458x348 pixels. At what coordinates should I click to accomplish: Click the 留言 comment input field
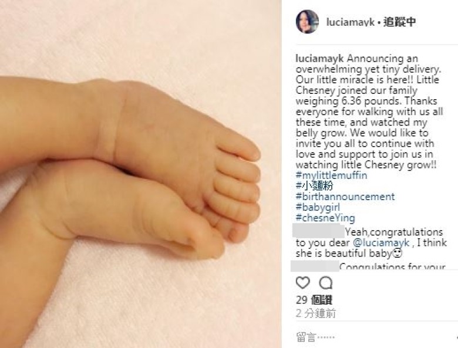pos(374,337)
